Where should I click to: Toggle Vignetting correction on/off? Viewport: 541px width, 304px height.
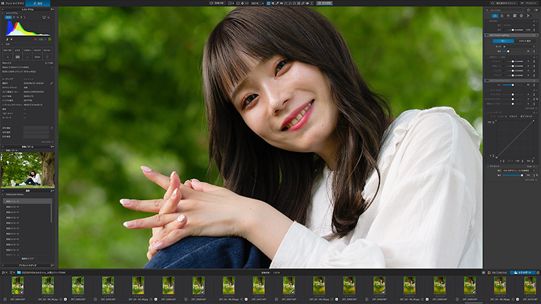click(x=488, y=166)
